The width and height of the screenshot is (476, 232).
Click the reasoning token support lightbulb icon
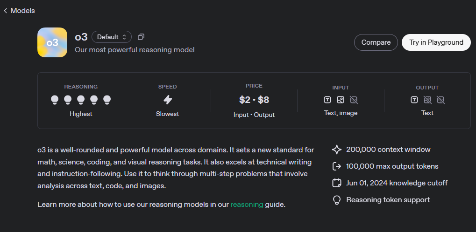pos(336,200)
